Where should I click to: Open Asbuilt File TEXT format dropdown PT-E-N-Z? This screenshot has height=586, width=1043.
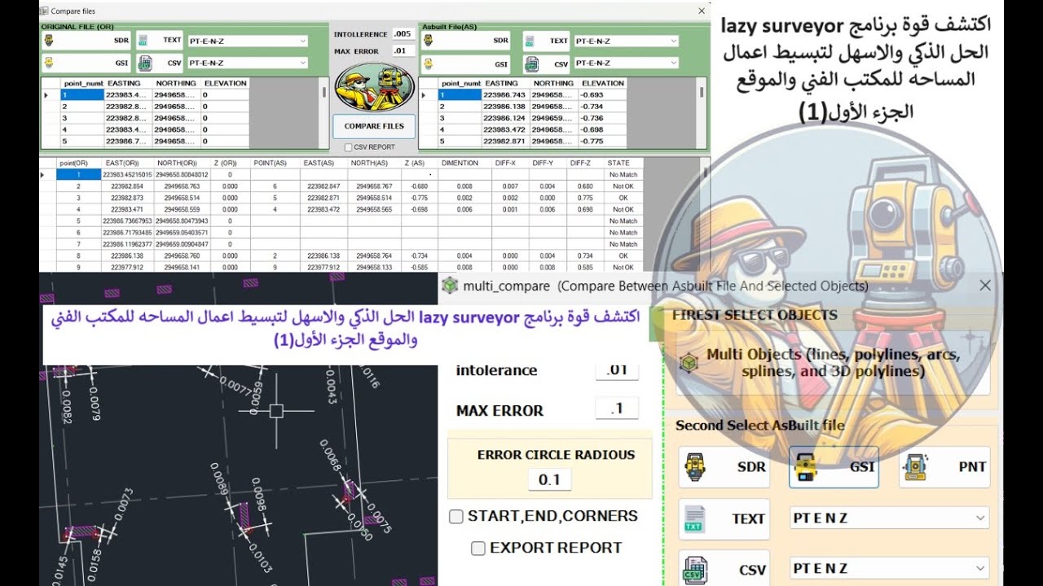626,41
